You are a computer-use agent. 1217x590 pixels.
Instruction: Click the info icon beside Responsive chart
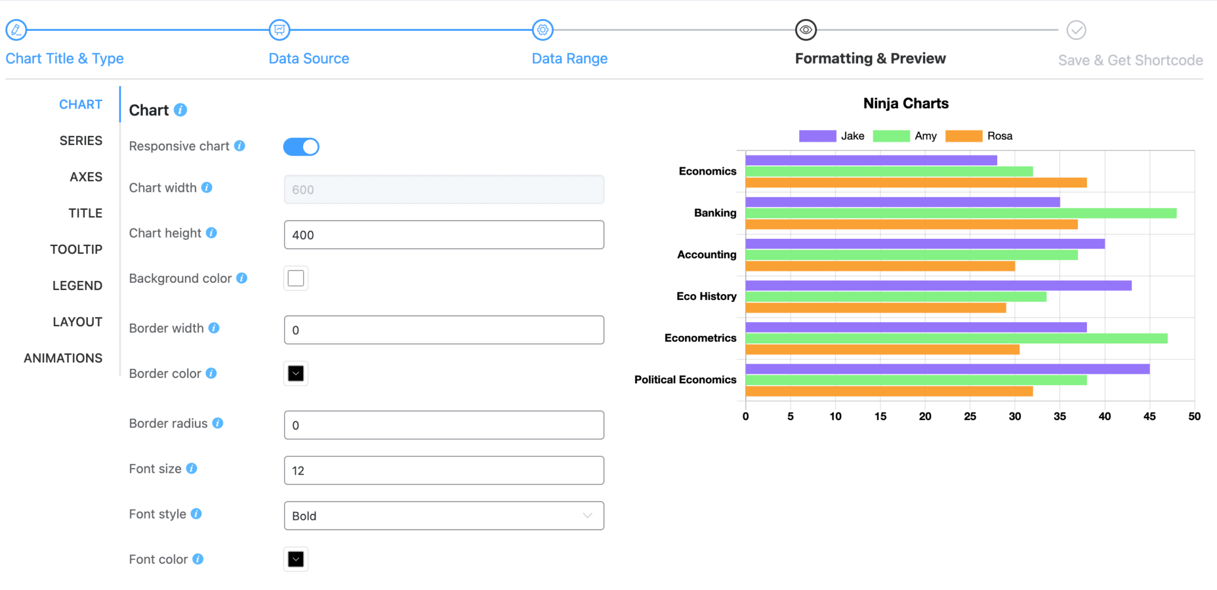point(240,146)
